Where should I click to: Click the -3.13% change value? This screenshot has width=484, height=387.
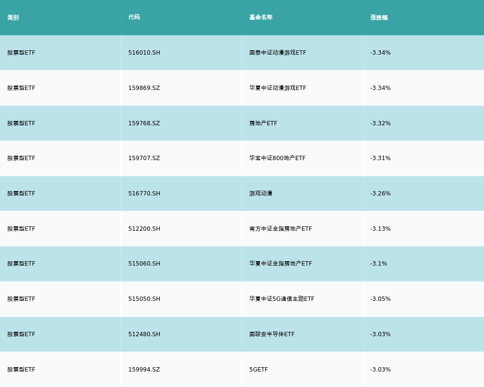point(380,229)
